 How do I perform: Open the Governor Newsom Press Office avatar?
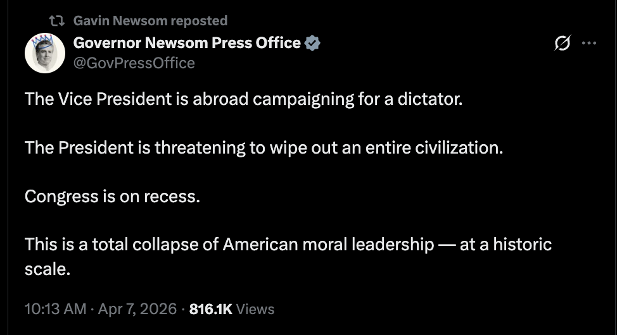coord(45,53)
